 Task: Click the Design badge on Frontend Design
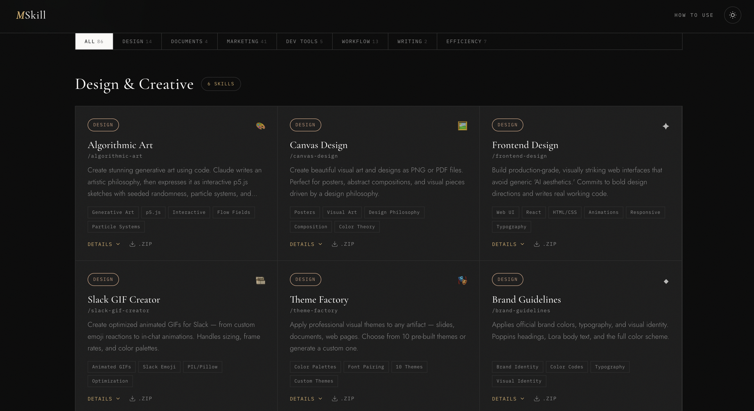click(x=508, y=125)
